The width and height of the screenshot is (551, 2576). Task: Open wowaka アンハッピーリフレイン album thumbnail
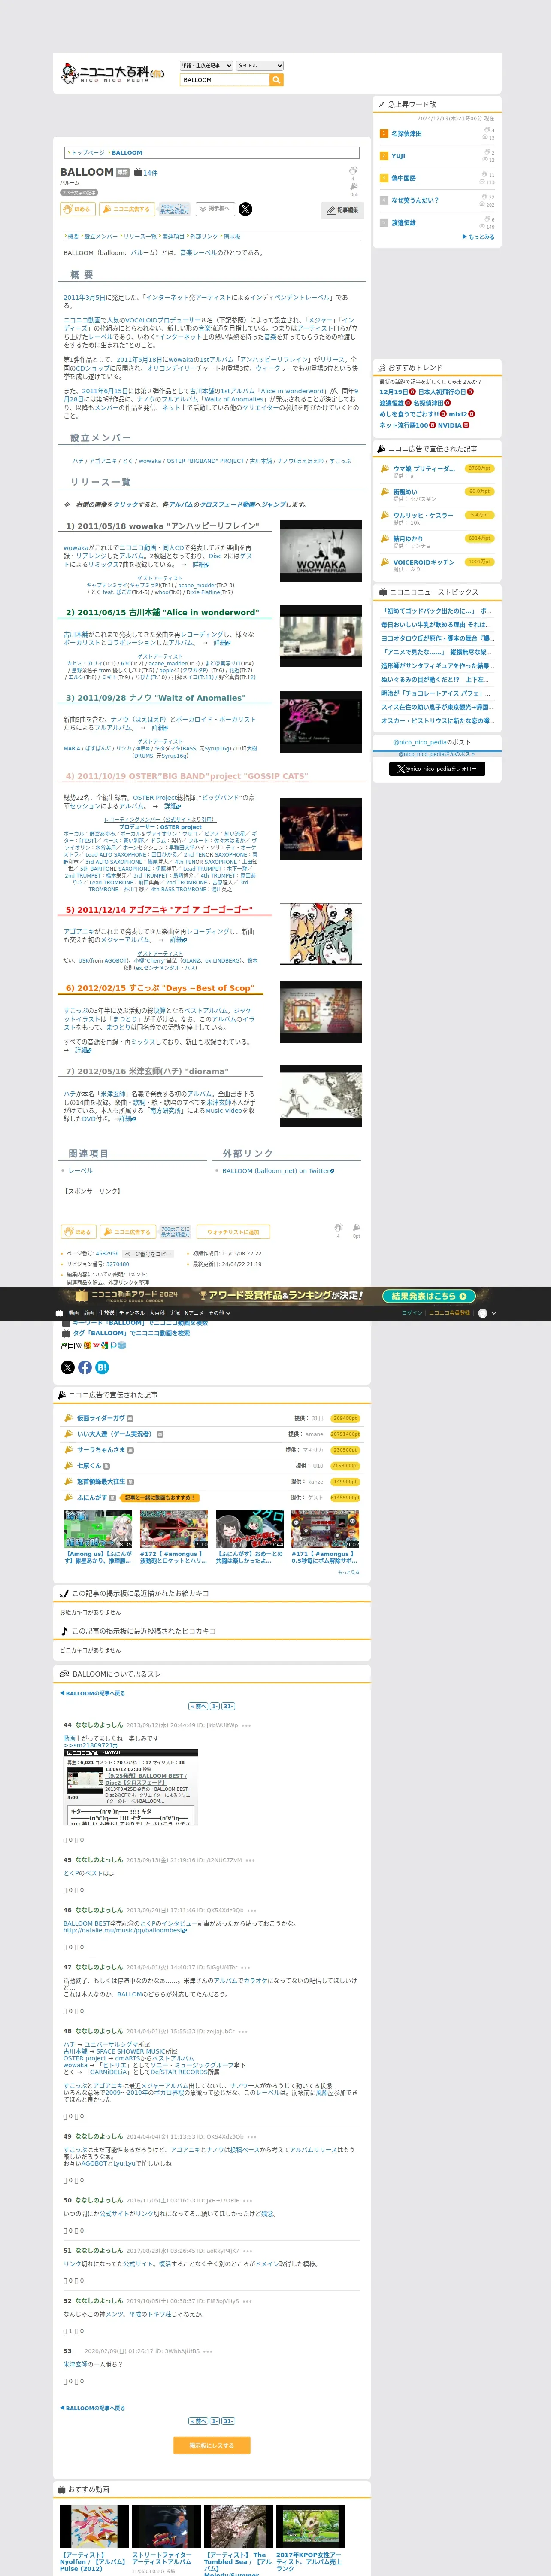pyautogui.click(x=320, y=550)
